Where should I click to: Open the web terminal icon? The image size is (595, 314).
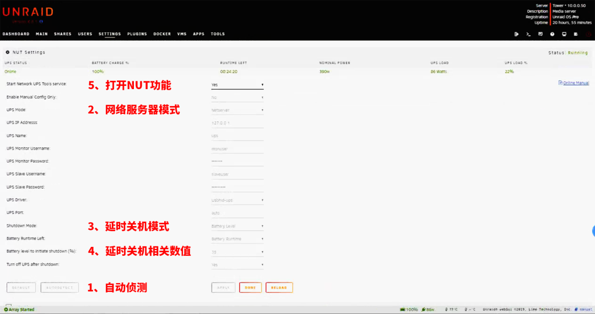tap(528, 34)
